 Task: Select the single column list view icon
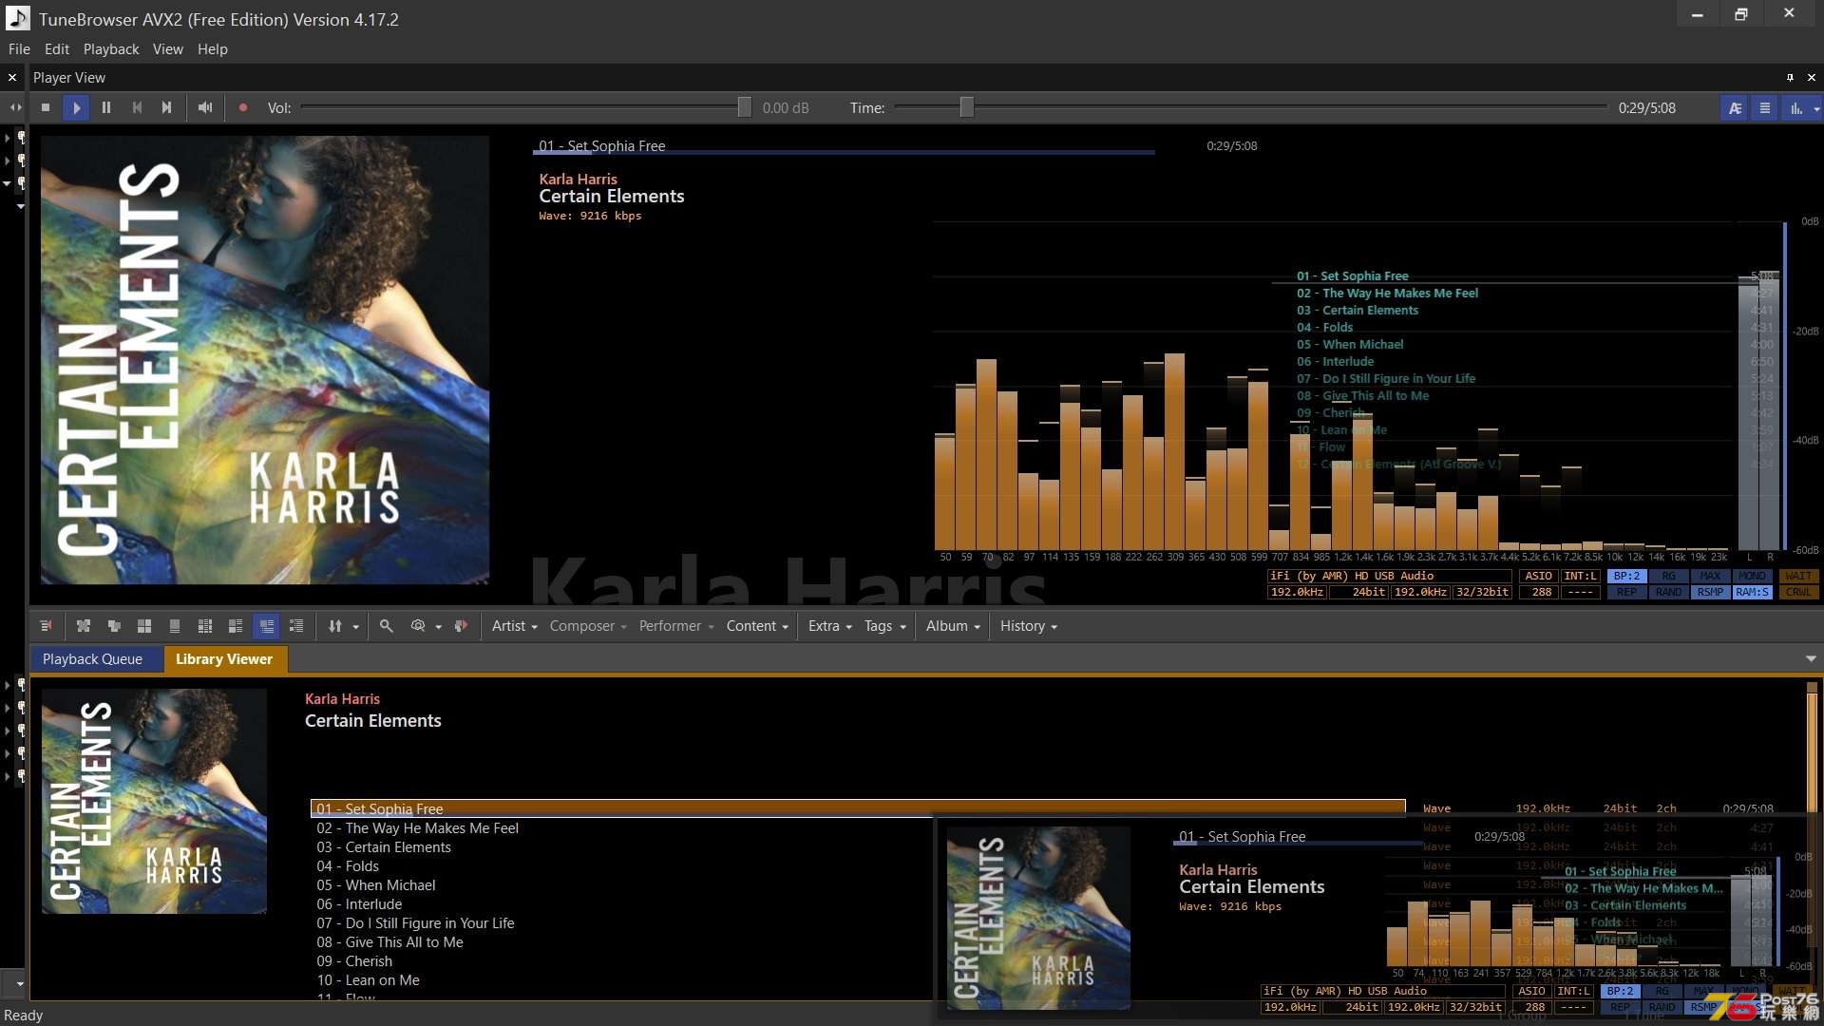point(175,626)
